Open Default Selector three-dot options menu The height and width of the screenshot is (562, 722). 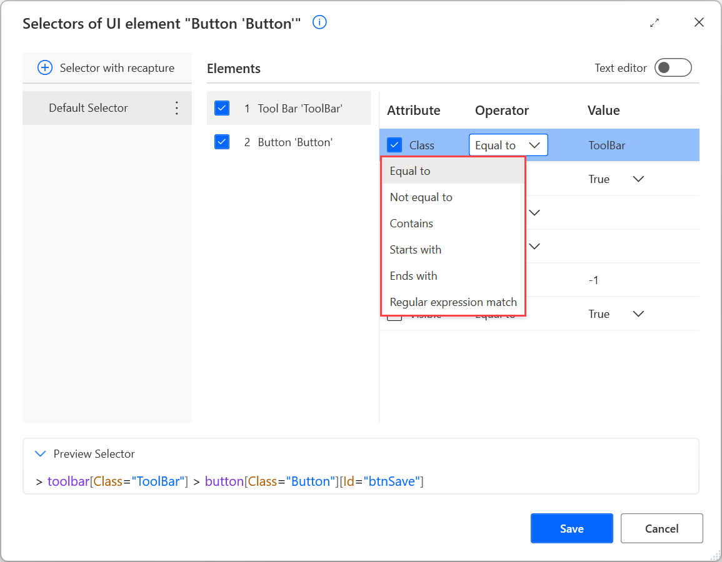(176, 108)
